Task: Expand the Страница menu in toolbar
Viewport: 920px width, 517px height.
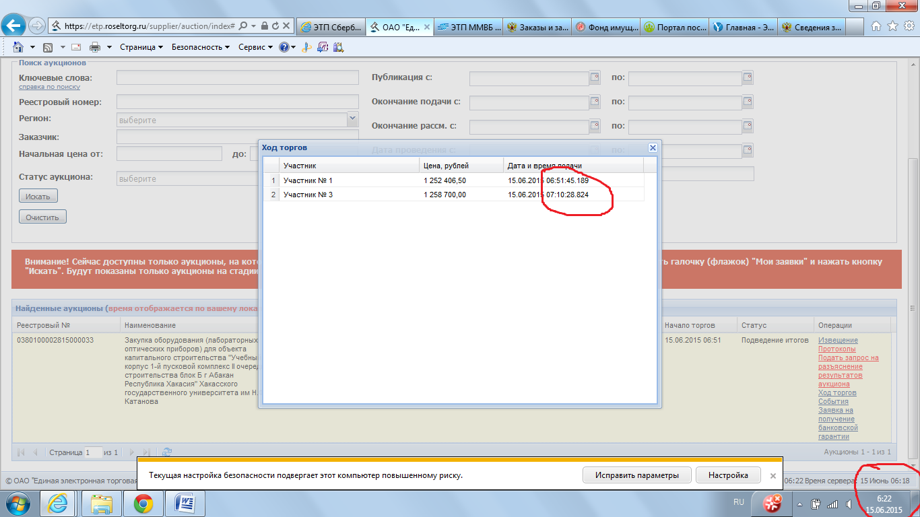Action: click(141, 47)
